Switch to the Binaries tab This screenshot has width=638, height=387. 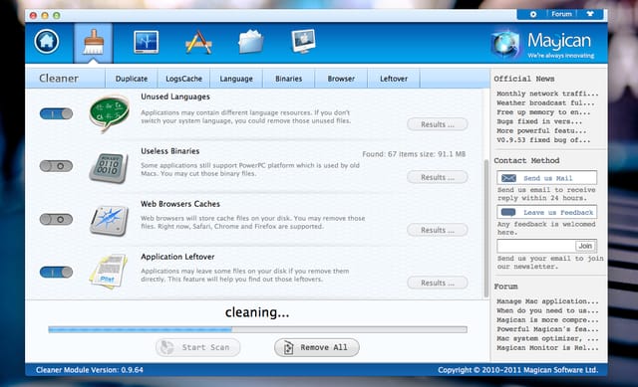[x=288, y=79]
